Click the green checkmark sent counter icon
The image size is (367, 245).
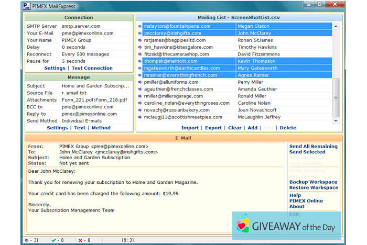click(x=53, y=240)
